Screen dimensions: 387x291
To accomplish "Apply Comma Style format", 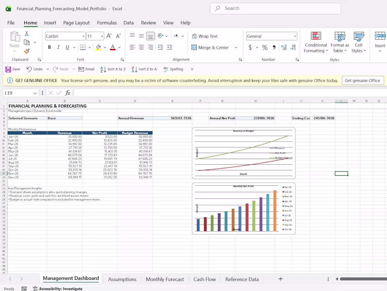I will pyautogui.click(x=274, y=48).
